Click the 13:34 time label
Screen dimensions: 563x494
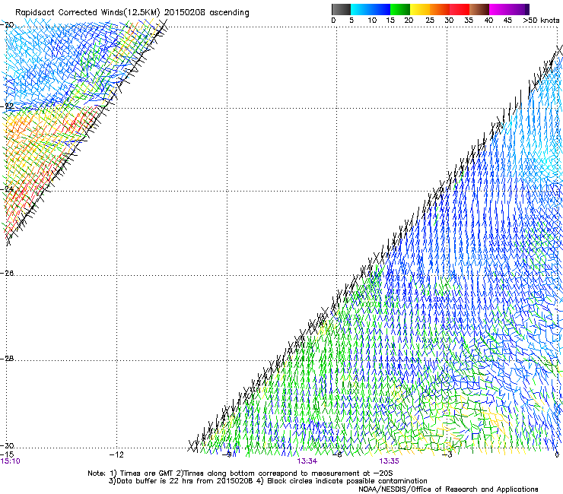tap(307, 461)
